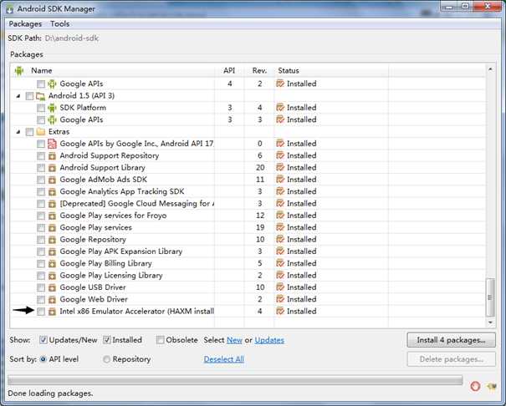This screenshot has width=506, height=406.
Task: Open the log window icon at bottom right
Action: [x=492, y=386]
